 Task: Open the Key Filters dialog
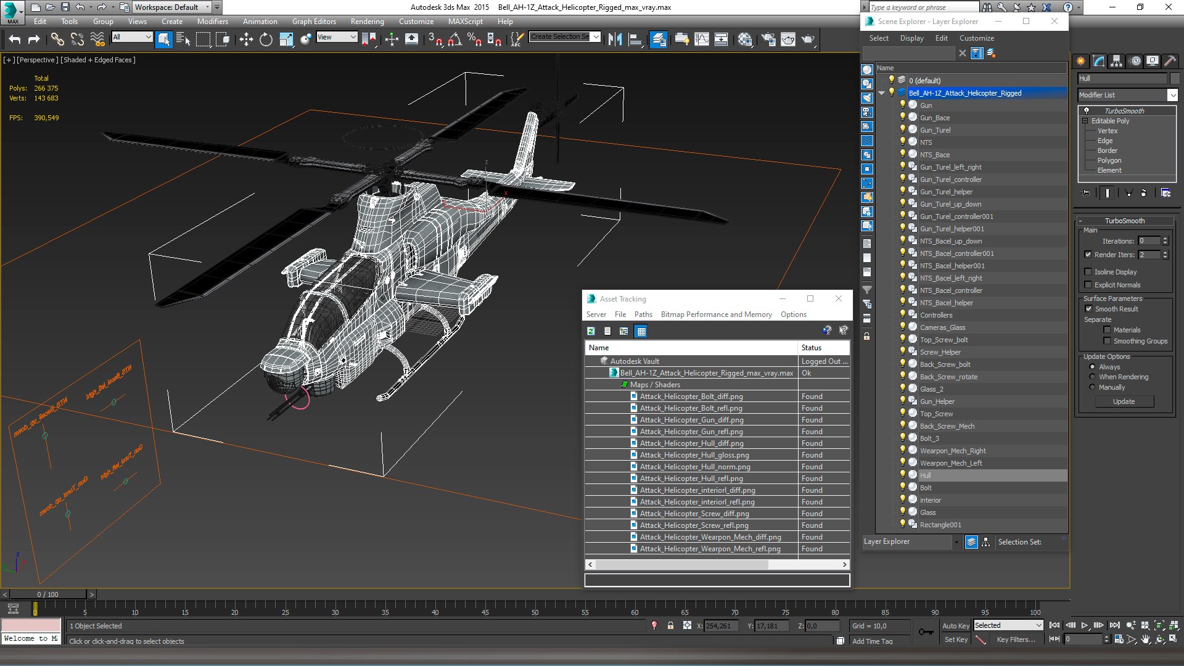1015,639
